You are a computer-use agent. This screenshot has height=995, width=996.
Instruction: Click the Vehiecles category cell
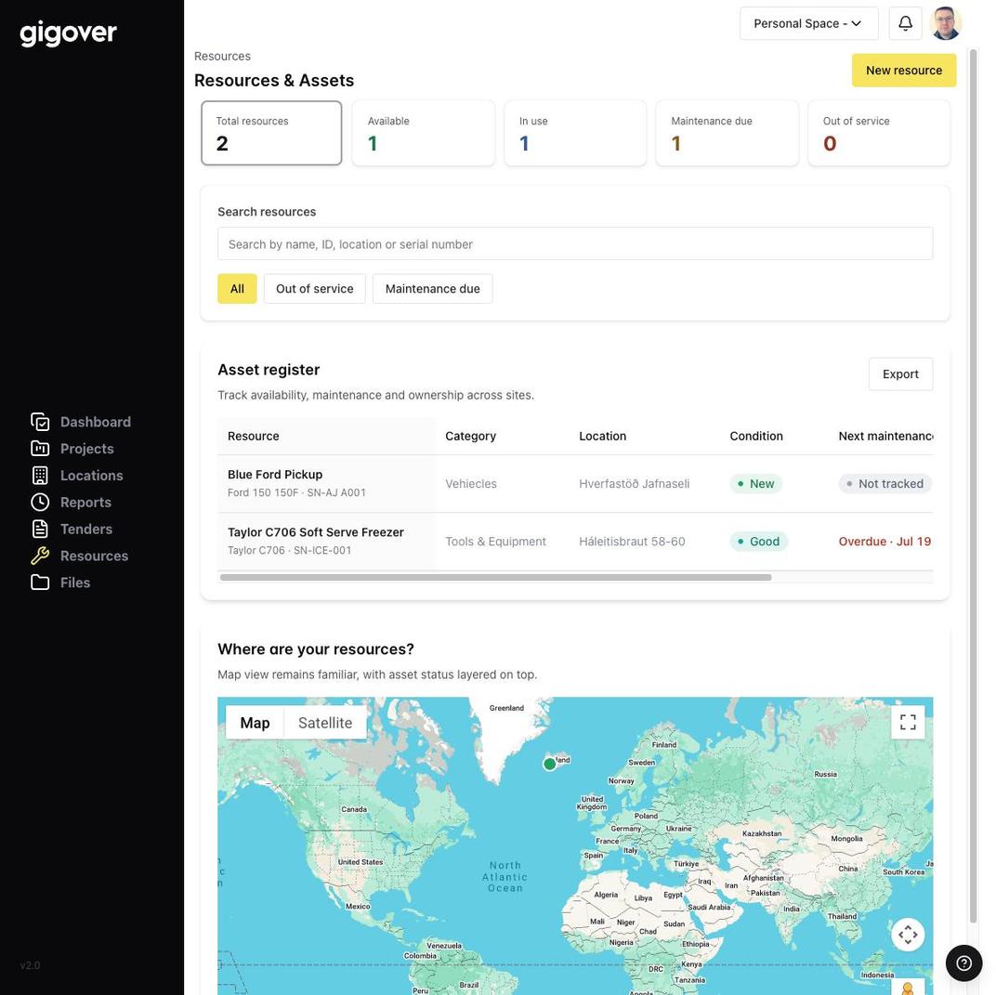point(471,483)
